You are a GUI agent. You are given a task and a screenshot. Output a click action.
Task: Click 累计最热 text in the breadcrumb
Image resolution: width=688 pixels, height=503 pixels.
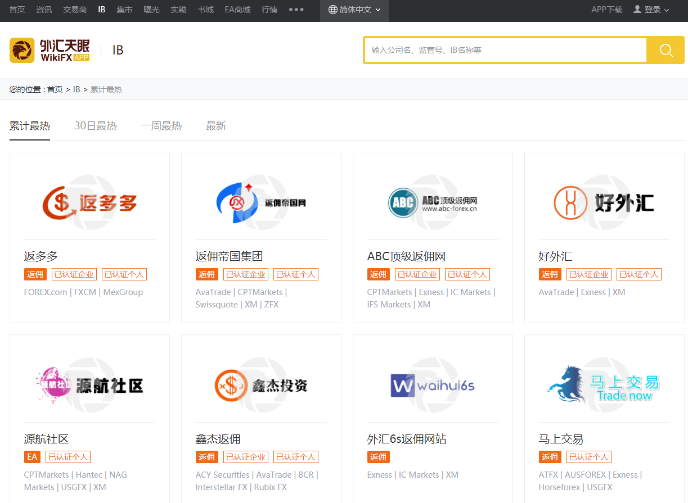pos(106,89)
